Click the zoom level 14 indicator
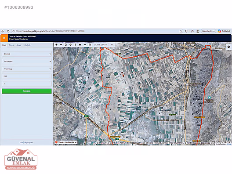Viewport: 232px width, 174px height. [112, 44]
